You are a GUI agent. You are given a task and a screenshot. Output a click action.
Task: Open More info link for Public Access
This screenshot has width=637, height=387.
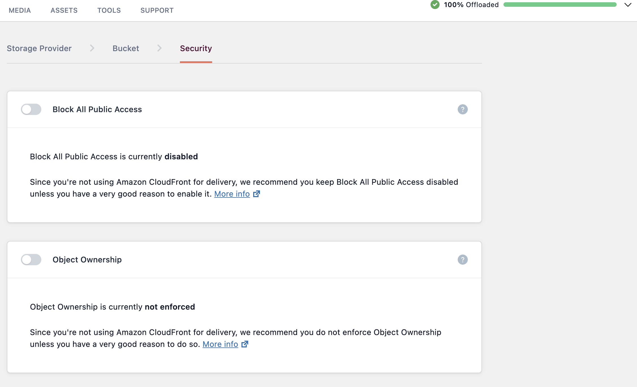232,194
